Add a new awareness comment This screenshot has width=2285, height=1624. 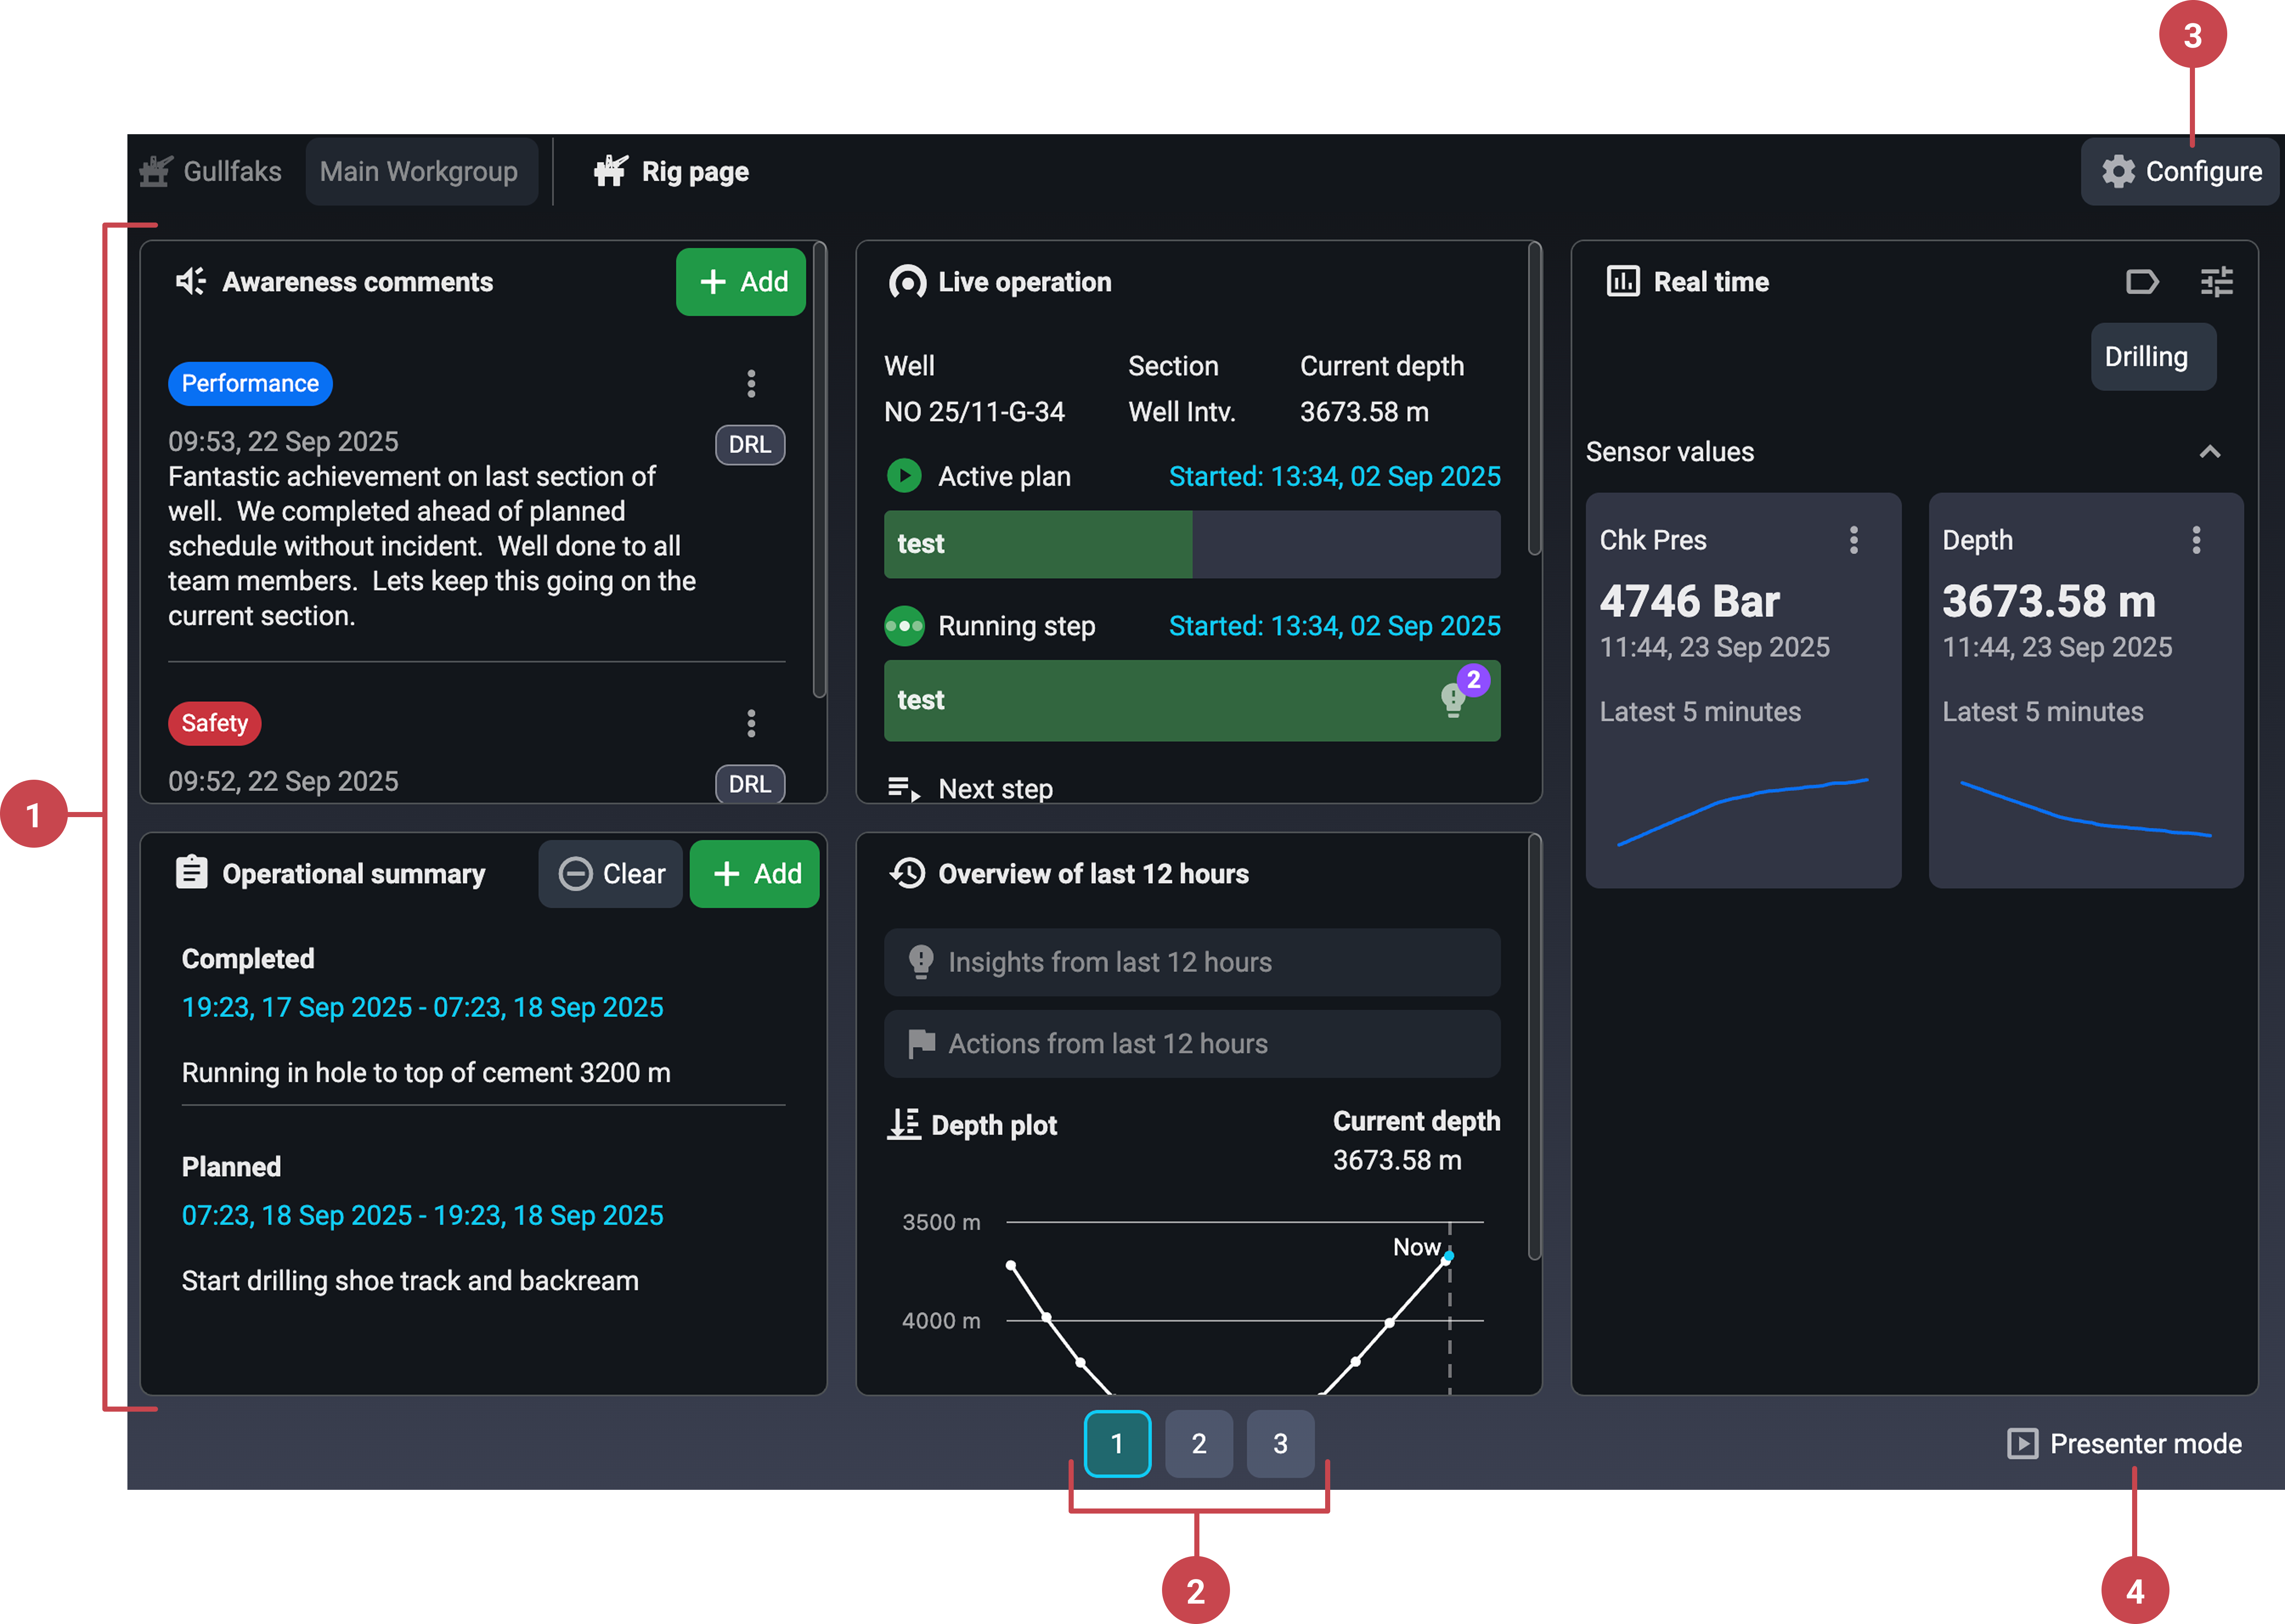point(741,282)
